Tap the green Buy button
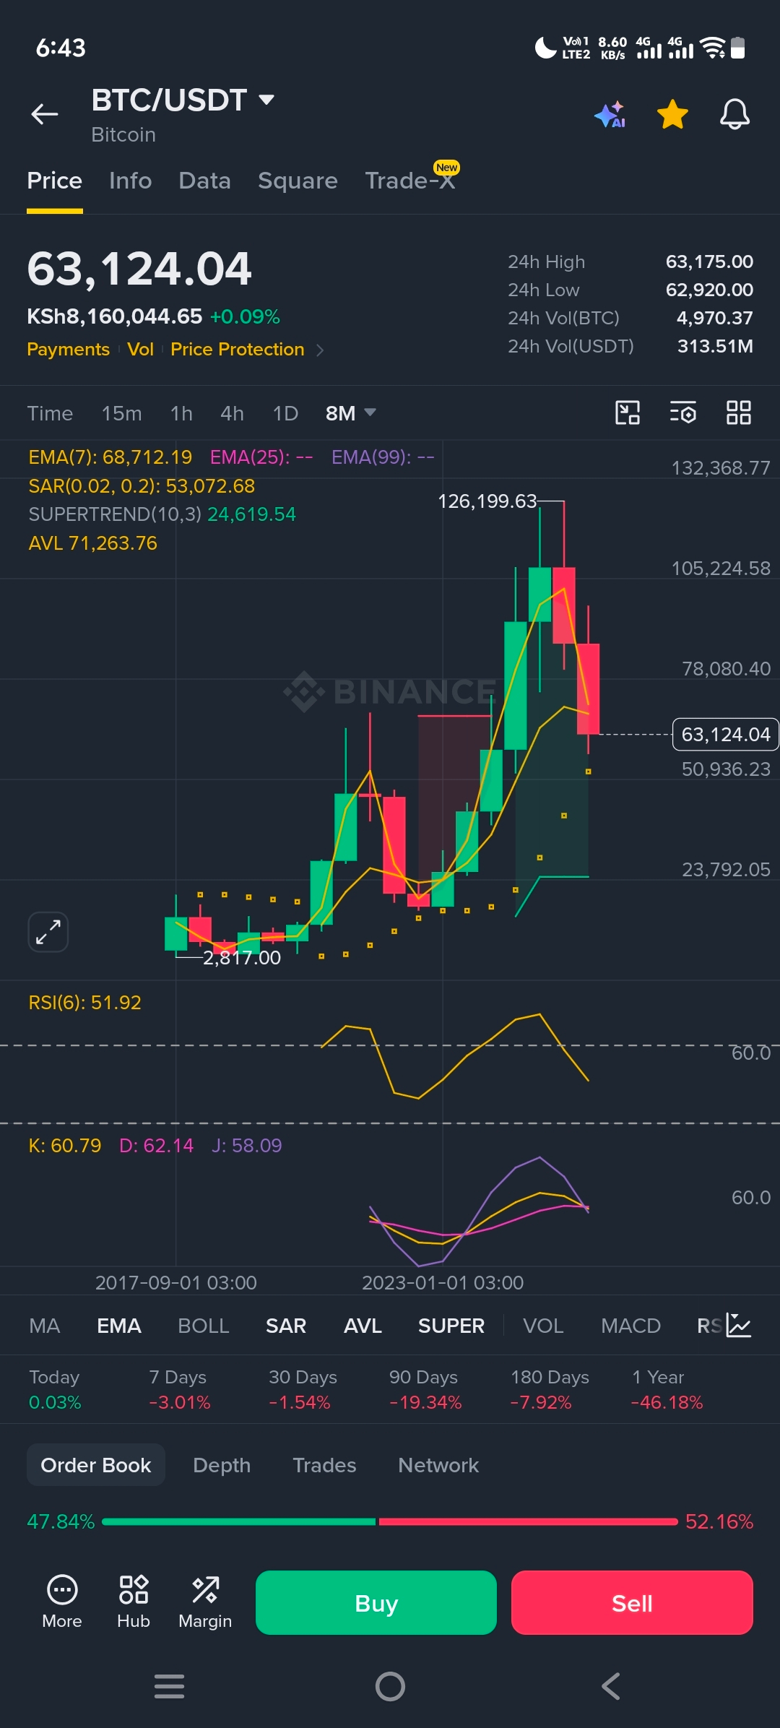 [376, 1603]
